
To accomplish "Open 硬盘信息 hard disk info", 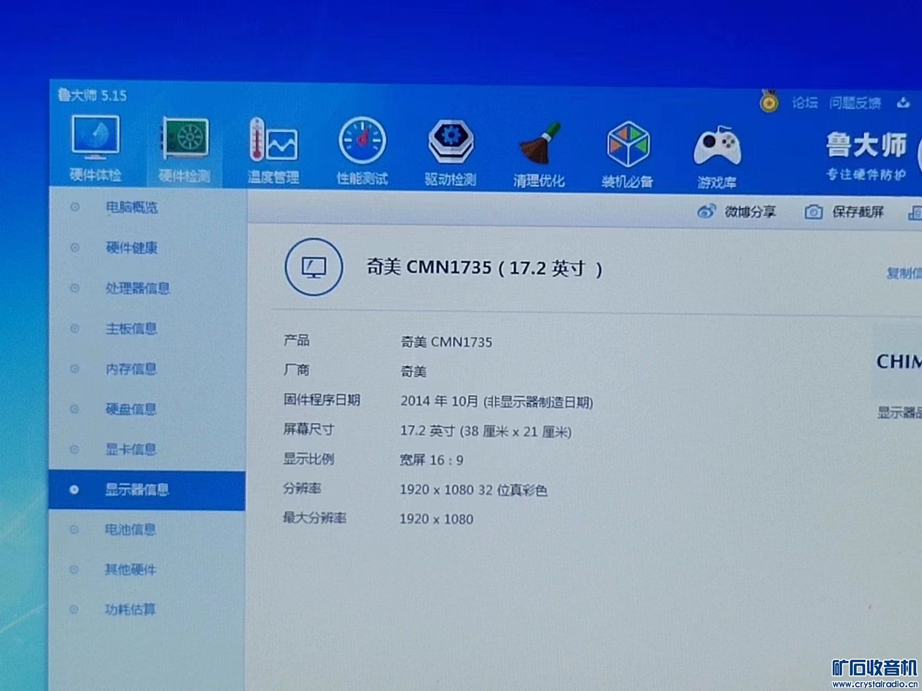I will [x=131, y=409].
